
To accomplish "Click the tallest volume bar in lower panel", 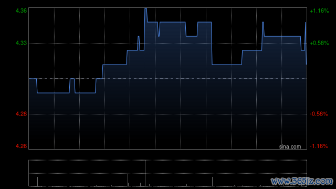I will tap(145, 173).
